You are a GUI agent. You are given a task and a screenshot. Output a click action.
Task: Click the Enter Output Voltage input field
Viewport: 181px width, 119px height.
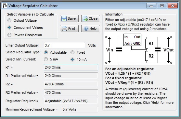[64, 45]
